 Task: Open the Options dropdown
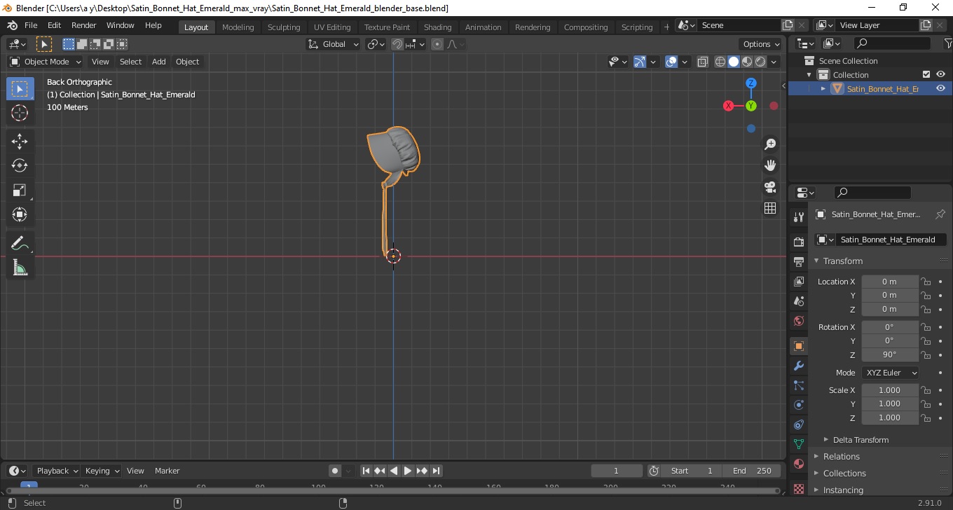point(761,44)
